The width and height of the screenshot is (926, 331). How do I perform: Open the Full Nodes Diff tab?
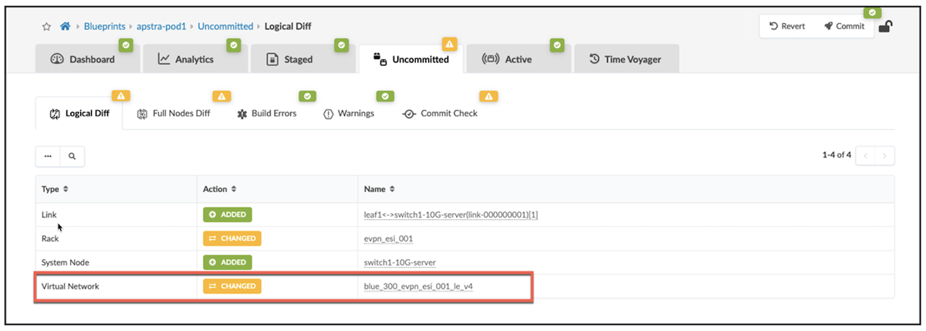coord(174,113)
